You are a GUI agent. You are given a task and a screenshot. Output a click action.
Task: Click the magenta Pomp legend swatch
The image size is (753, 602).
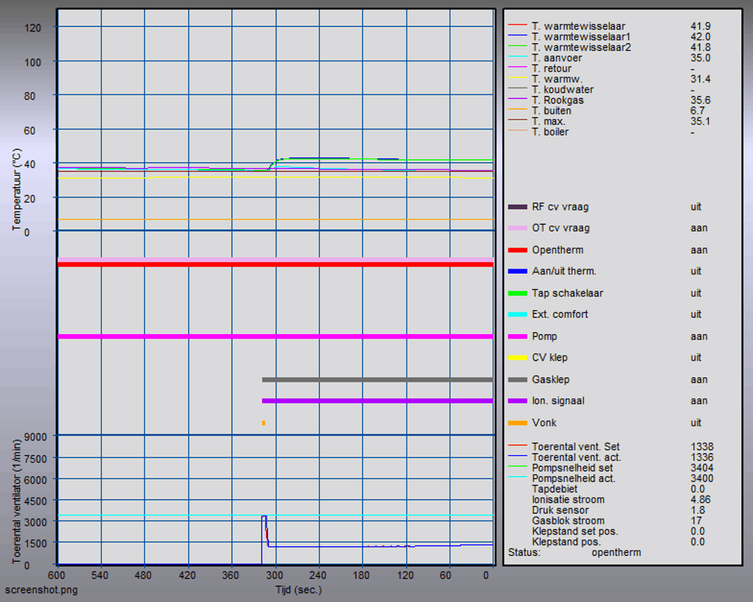click(517, 336)
